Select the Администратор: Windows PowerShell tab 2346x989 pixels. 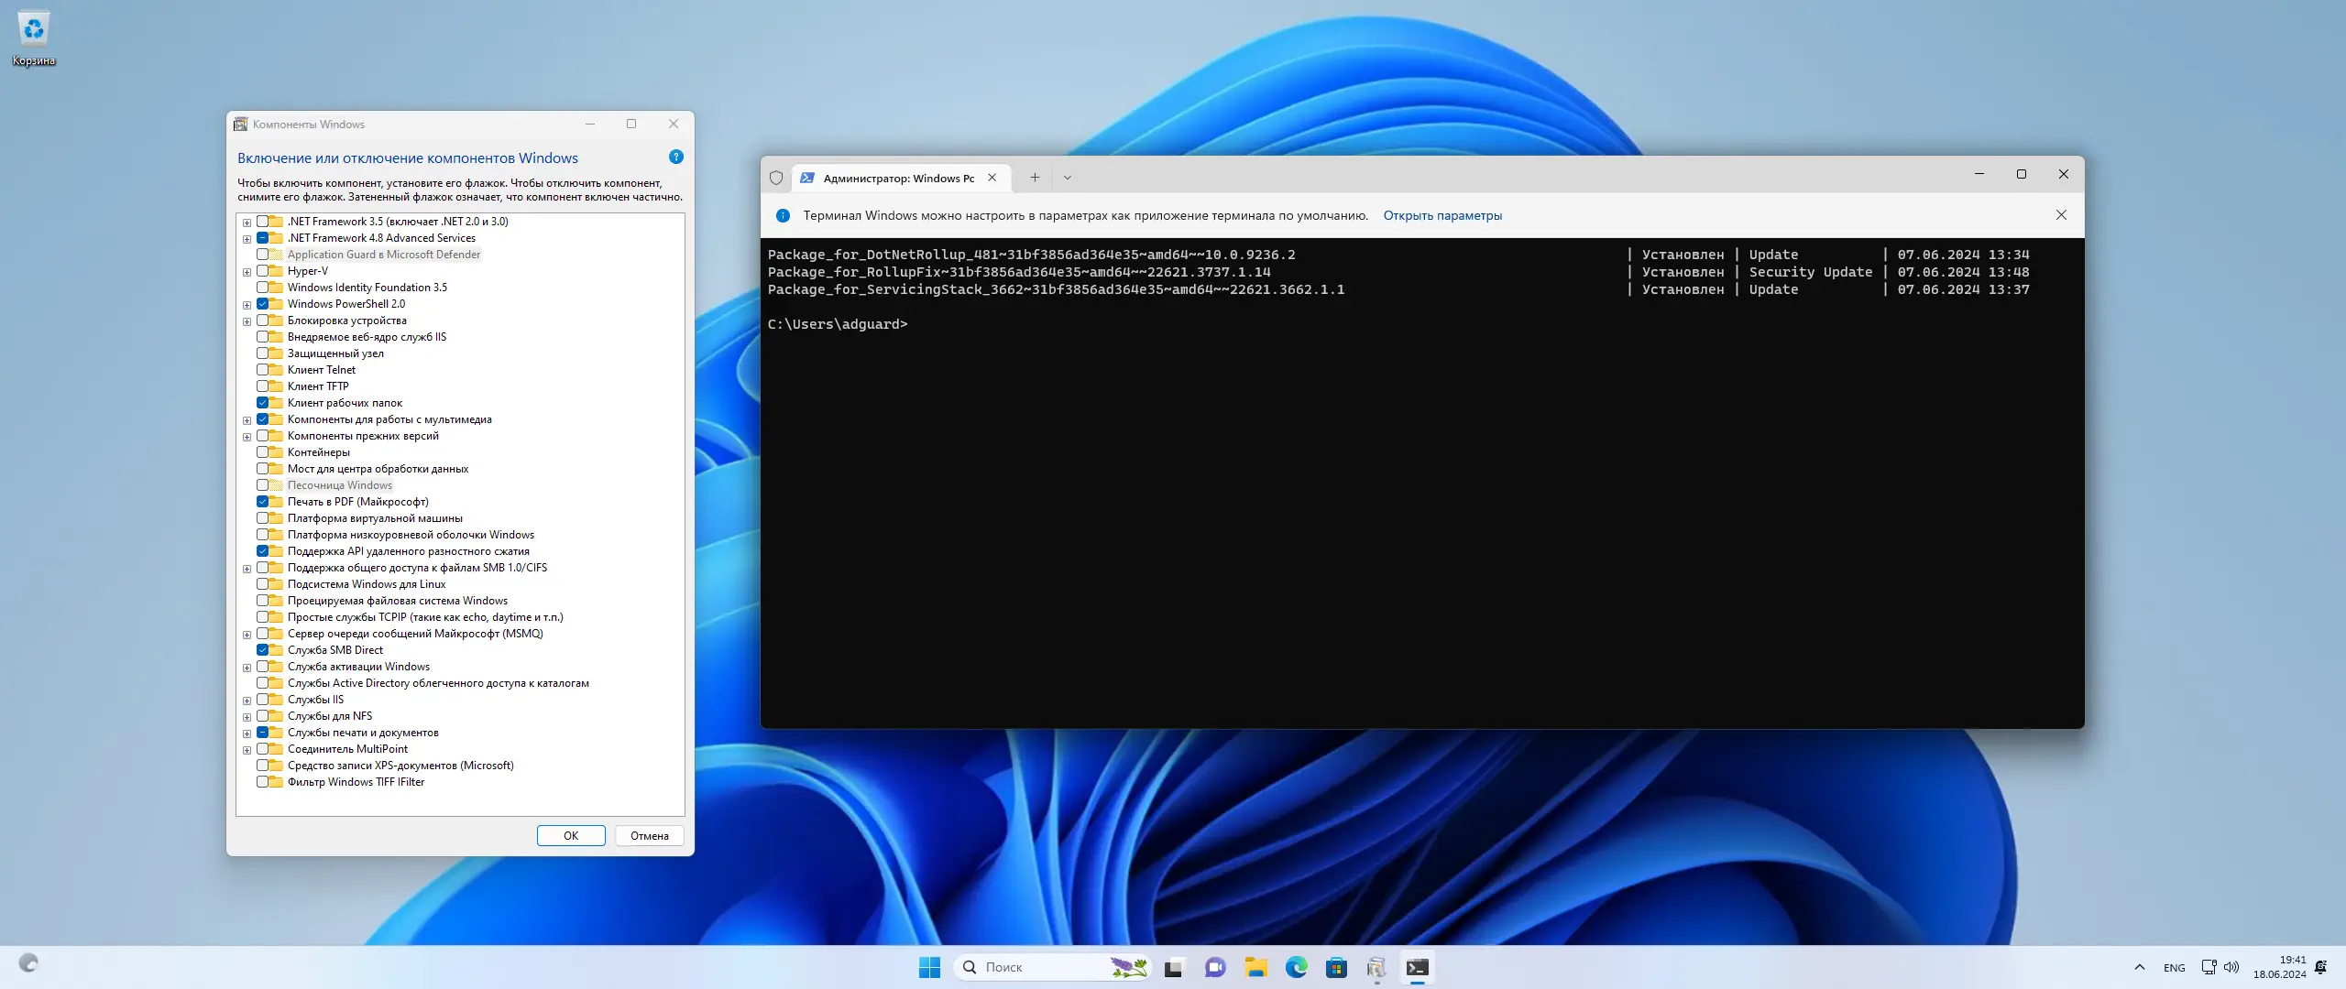pos(893,179)
